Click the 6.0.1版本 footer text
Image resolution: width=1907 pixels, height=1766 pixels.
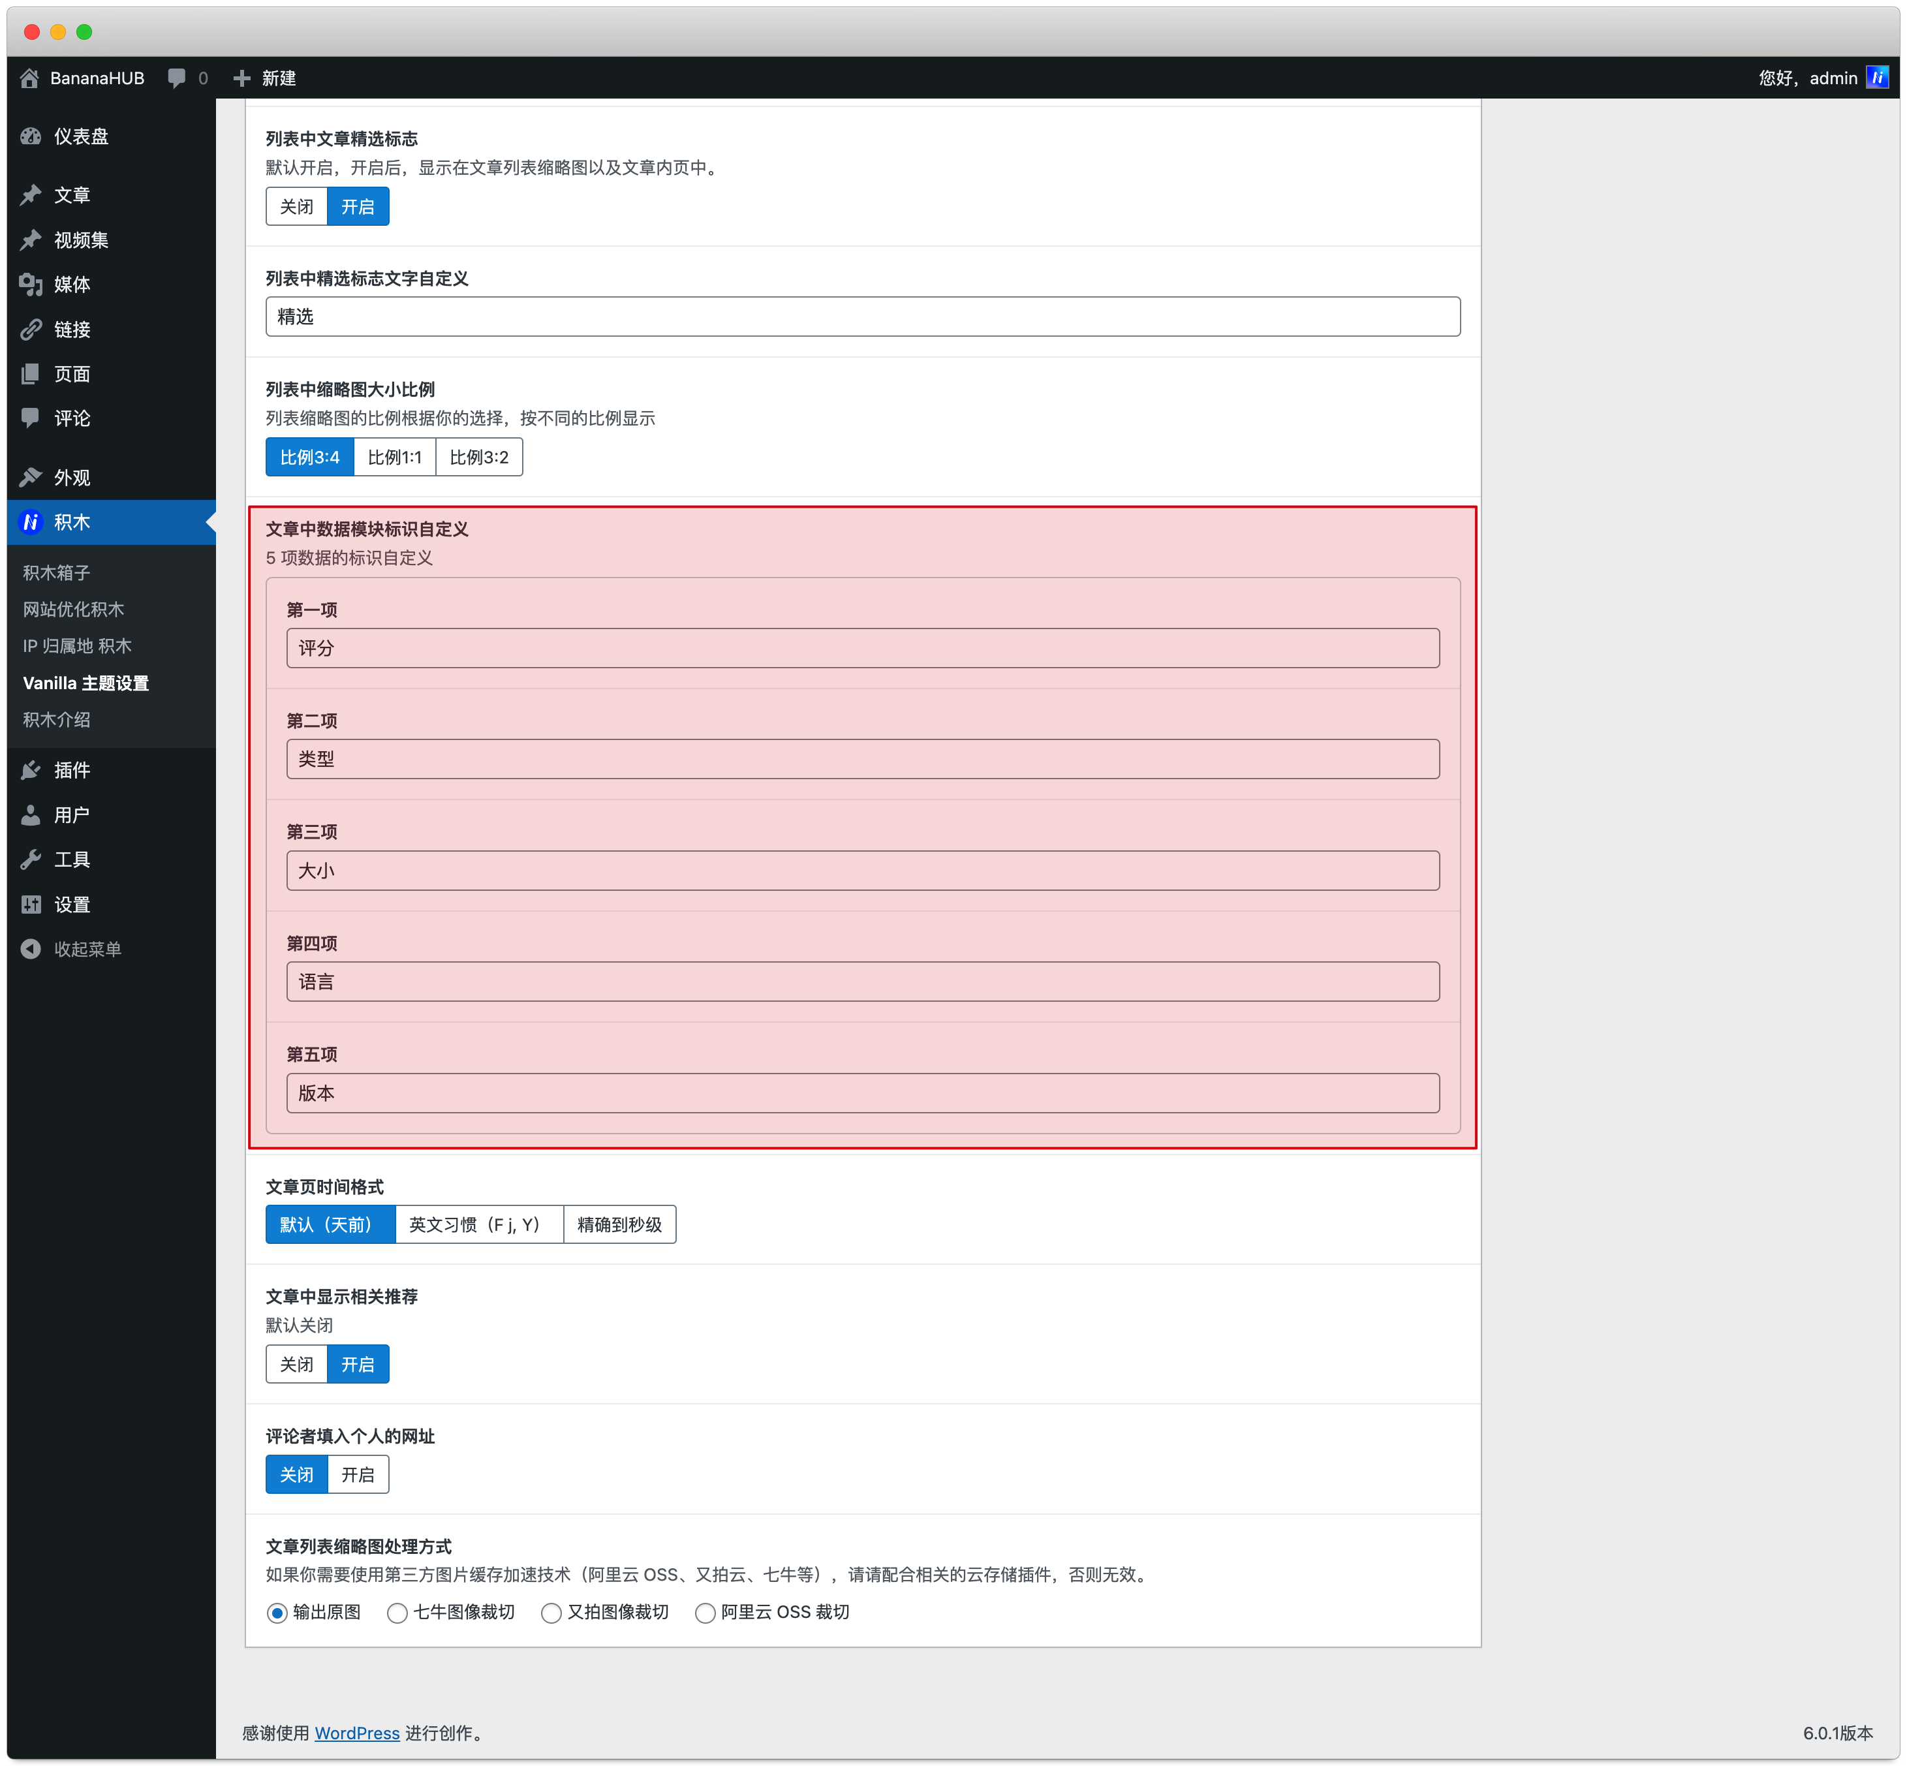point(1838,1733)
